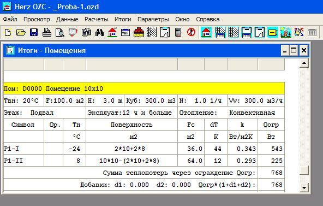
Task: Open the Расчеты menu
Action: pos(97,19)
